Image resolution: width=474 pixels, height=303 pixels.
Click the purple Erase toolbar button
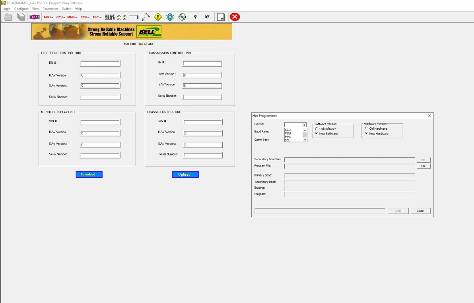tap(35, 17)
